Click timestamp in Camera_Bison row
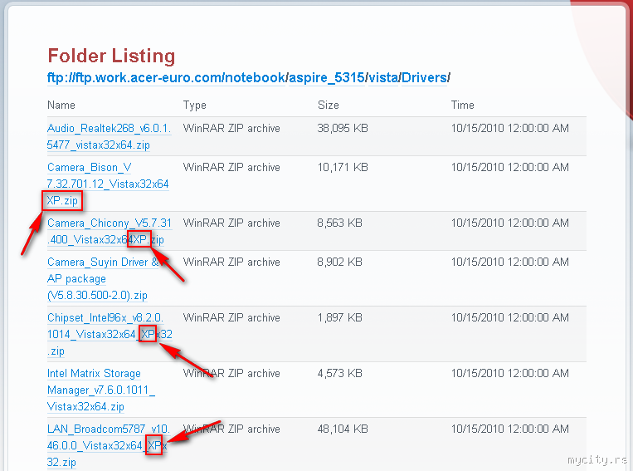Screen dimensions: 633x471 point(510,167)
